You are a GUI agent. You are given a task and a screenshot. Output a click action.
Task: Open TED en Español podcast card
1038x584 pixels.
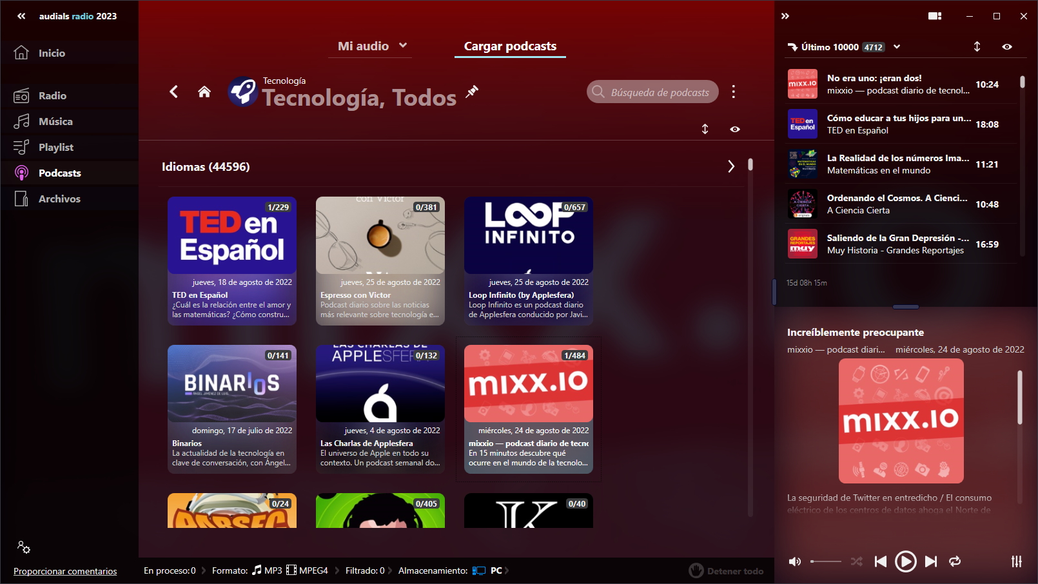232,261
